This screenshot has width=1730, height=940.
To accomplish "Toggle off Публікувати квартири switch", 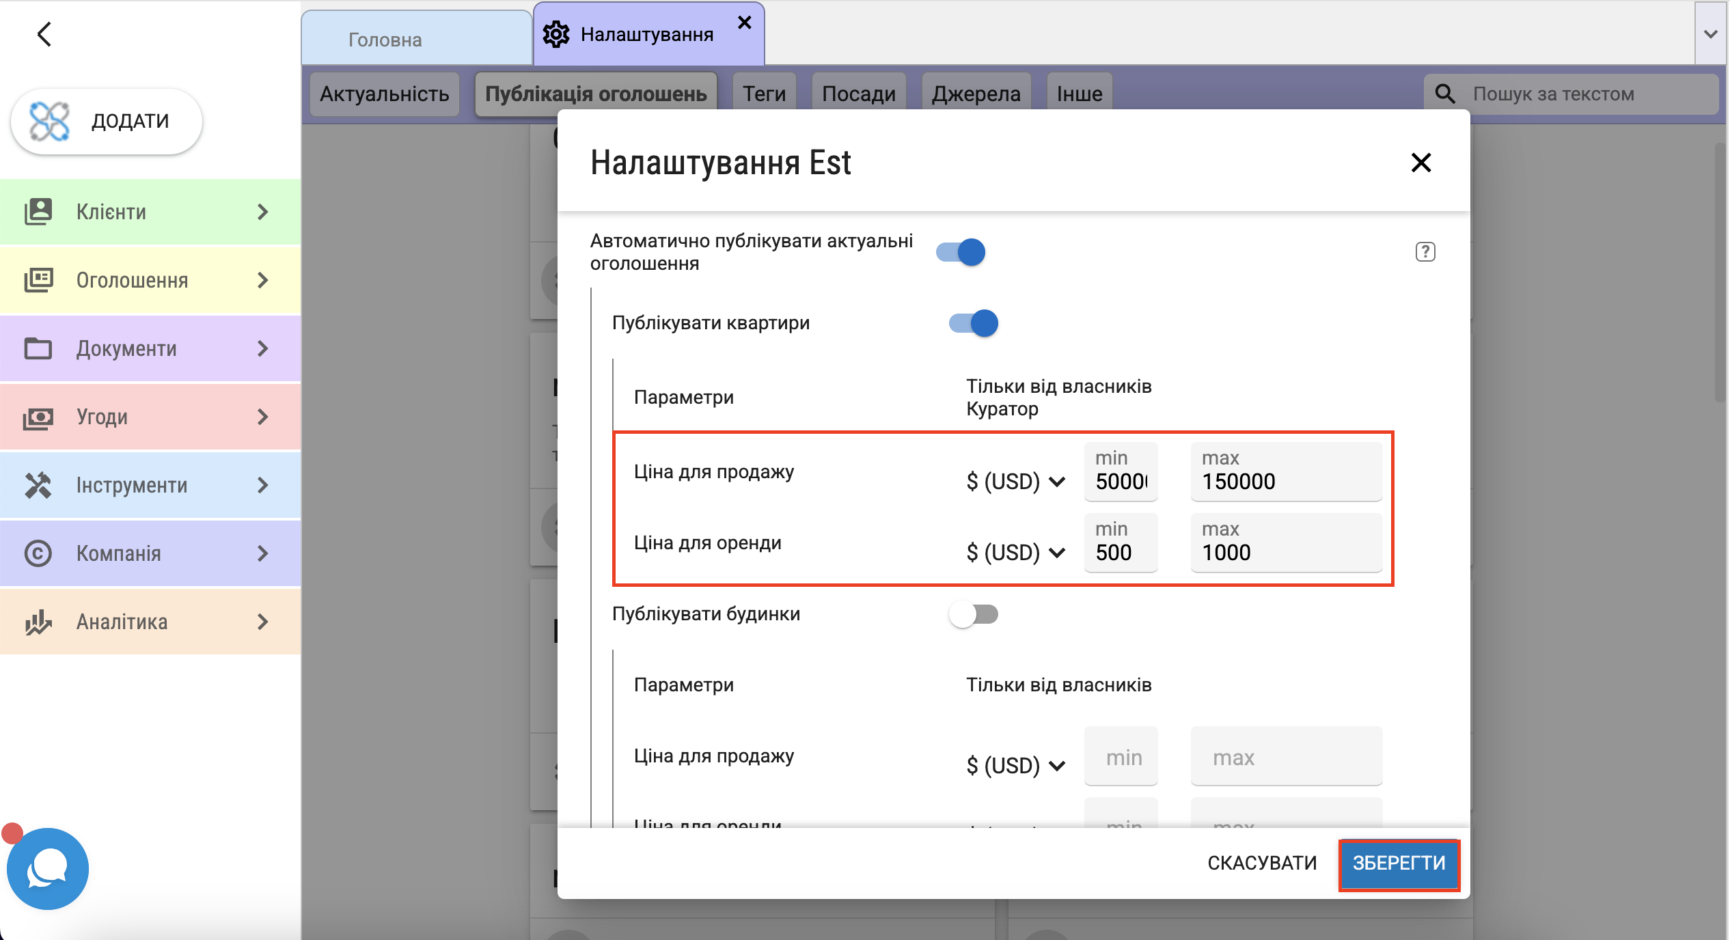I will pyautogui.click(x=974, y=323).
